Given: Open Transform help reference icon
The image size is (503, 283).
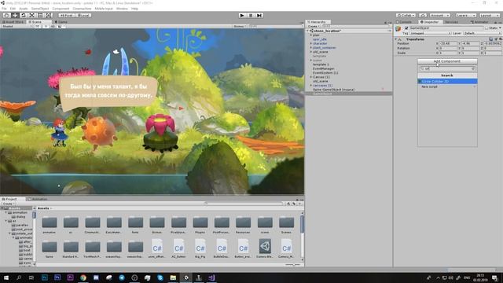Looking at the screenshot, I should coord(490,39).
